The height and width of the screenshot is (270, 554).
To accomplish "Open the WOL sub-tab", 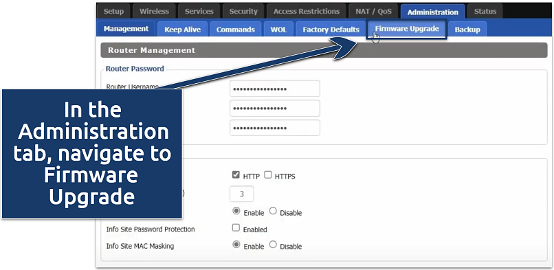I will point(278,30).
